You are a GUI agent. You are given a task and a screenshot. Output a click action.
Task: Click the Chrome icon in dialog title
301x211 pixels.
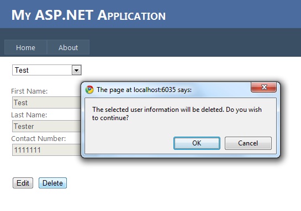click(x=89, y=90)
